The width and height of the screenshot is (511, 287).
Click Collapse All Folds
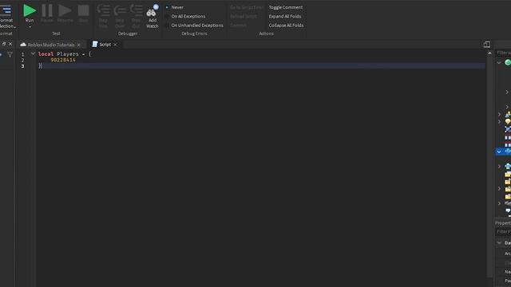(286, 26)
